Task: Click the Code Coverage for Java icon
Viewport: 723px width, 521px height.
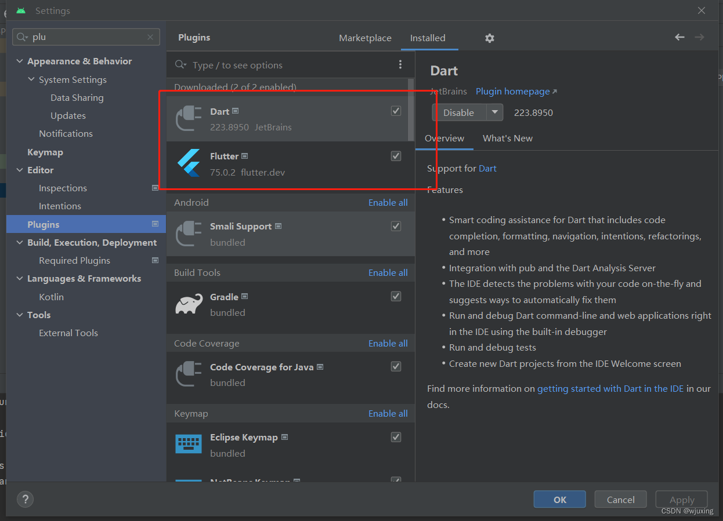Action: (189, 374)
